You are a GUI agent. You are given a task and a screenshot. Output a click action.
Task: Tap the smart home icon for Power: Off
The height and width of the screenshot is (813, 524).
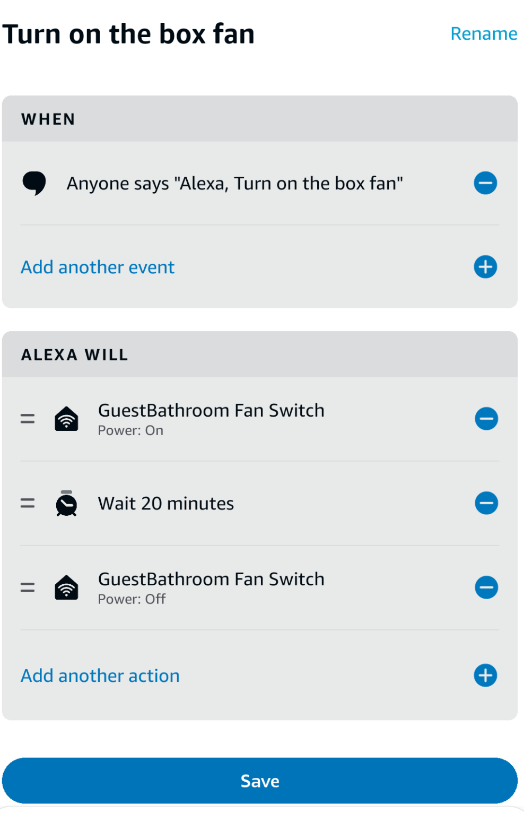pyautogui.click(x=66, y=587)
